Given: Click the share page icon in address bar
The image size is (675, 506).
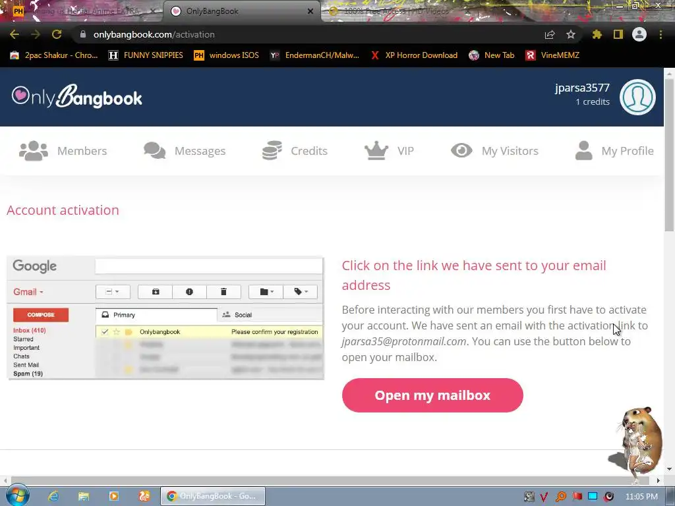Looking at the screenshot, I should pyautogui.click(x=550, y=34).
